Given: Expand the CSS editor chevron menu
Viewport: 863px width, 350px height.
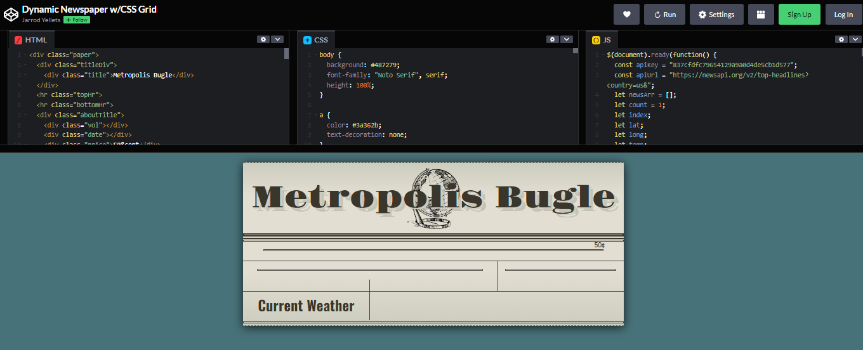Looking at the screenshot, I should [x=567, y=39].
